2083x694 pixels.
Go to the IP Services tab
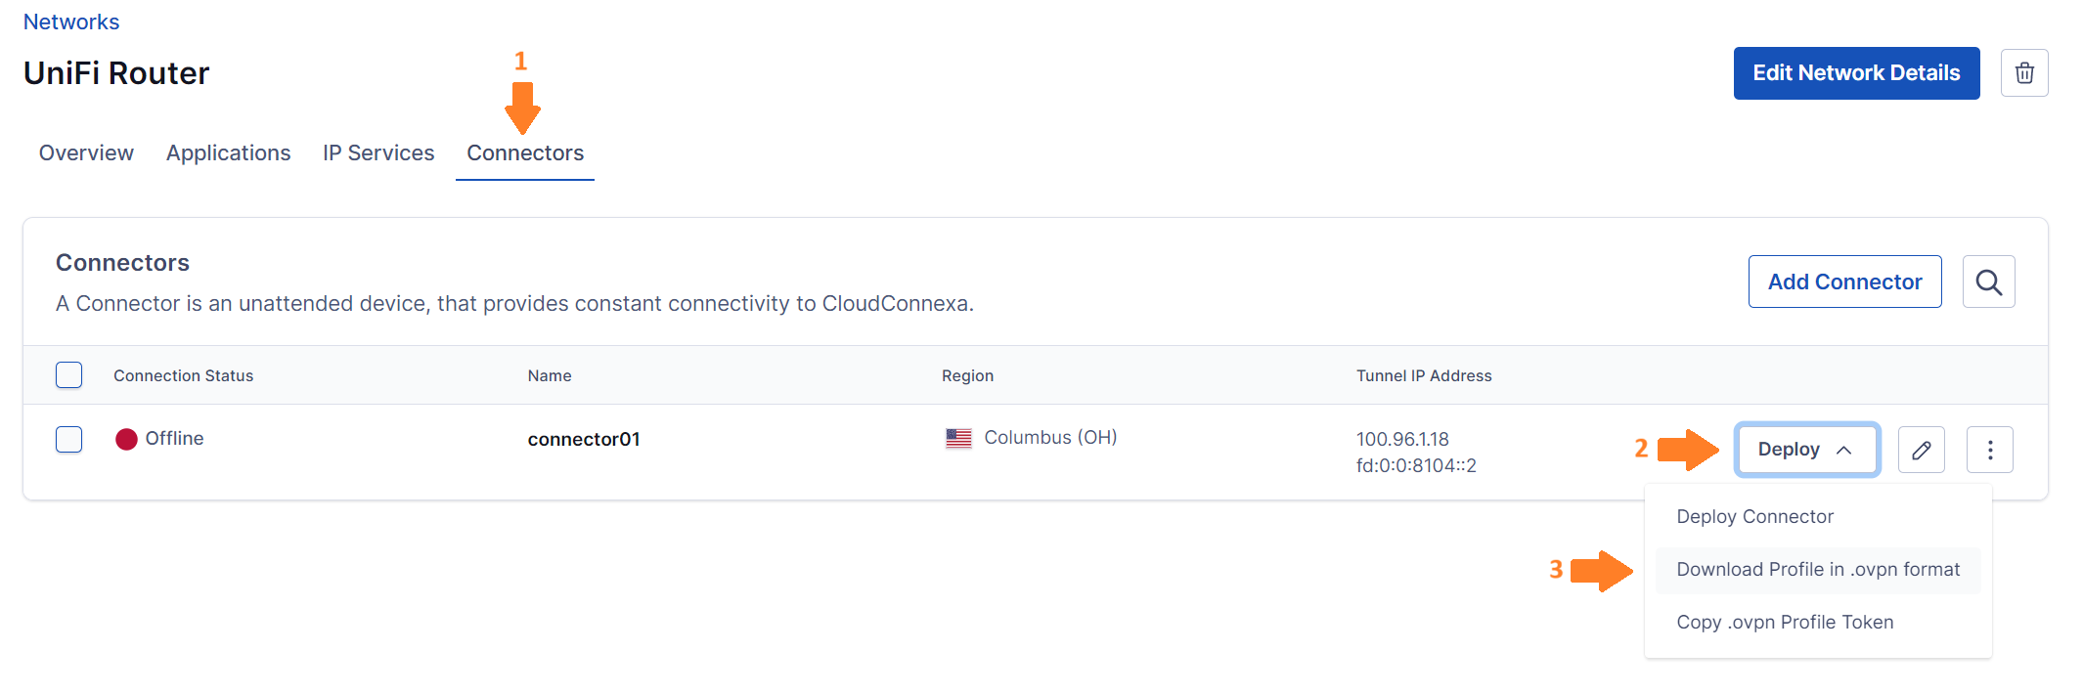tap(378, 153)
